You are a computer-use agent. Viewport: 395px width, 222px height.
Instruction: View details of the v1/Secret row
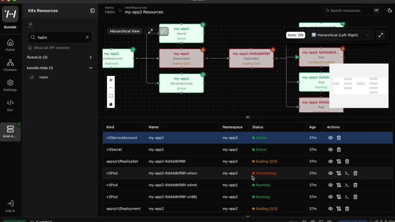(x=331, y=150)
